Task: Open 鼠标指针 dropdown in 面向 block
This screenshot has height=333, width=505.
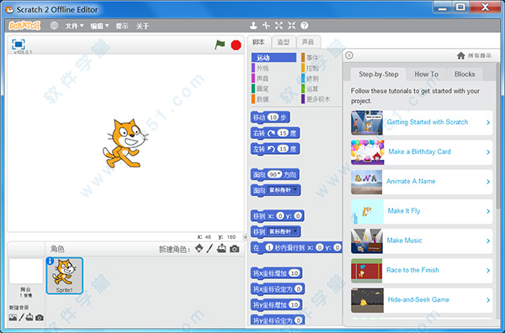Action: (295, 190)
